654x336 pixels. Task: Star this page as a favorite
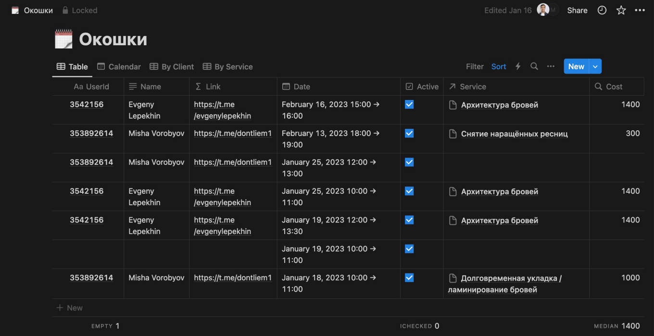pyautogui.click(x=621, y=10)
